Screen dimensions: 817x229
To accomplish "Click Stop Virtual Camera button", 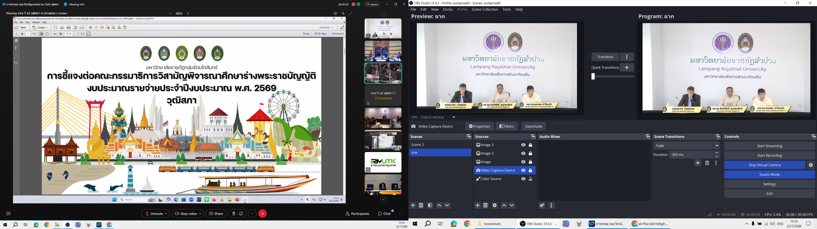I will tap(765, 165).
